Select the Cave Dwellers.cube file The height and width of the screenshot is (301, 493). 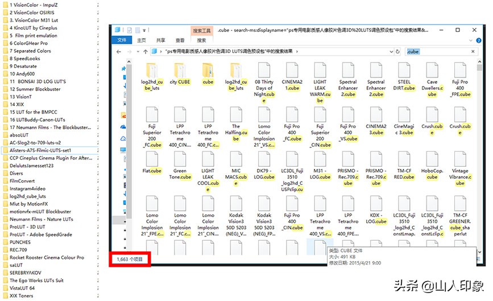pos(432,80)
